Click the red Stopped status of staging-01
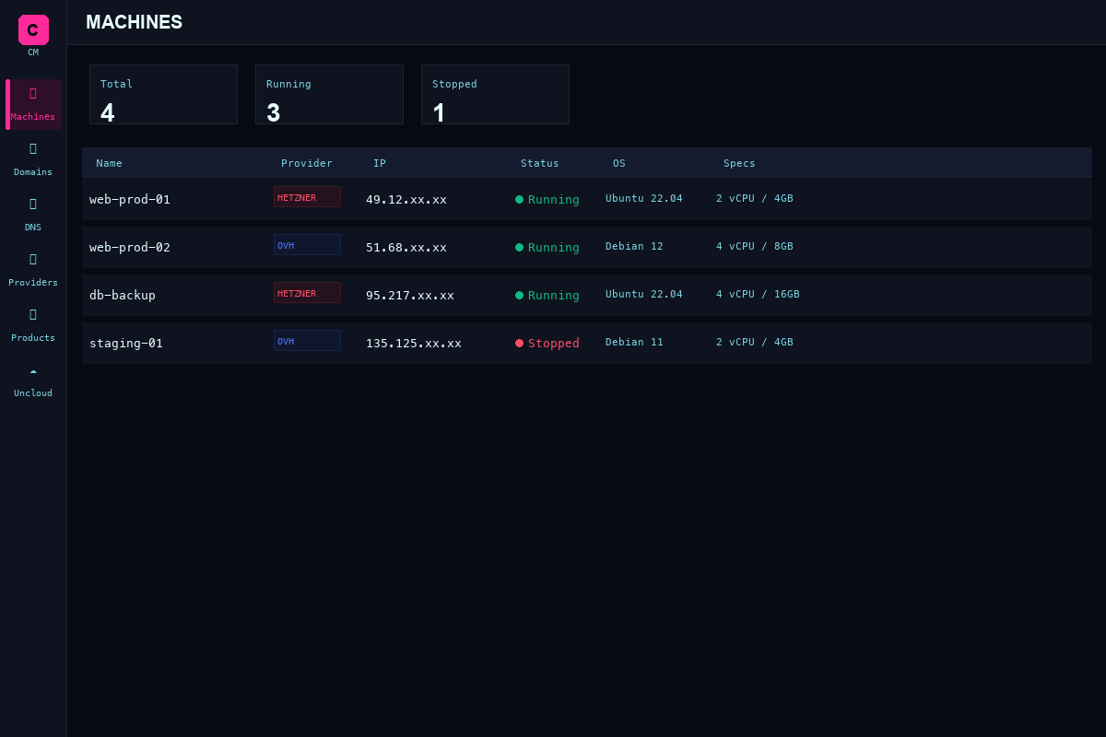 point(547,343)
